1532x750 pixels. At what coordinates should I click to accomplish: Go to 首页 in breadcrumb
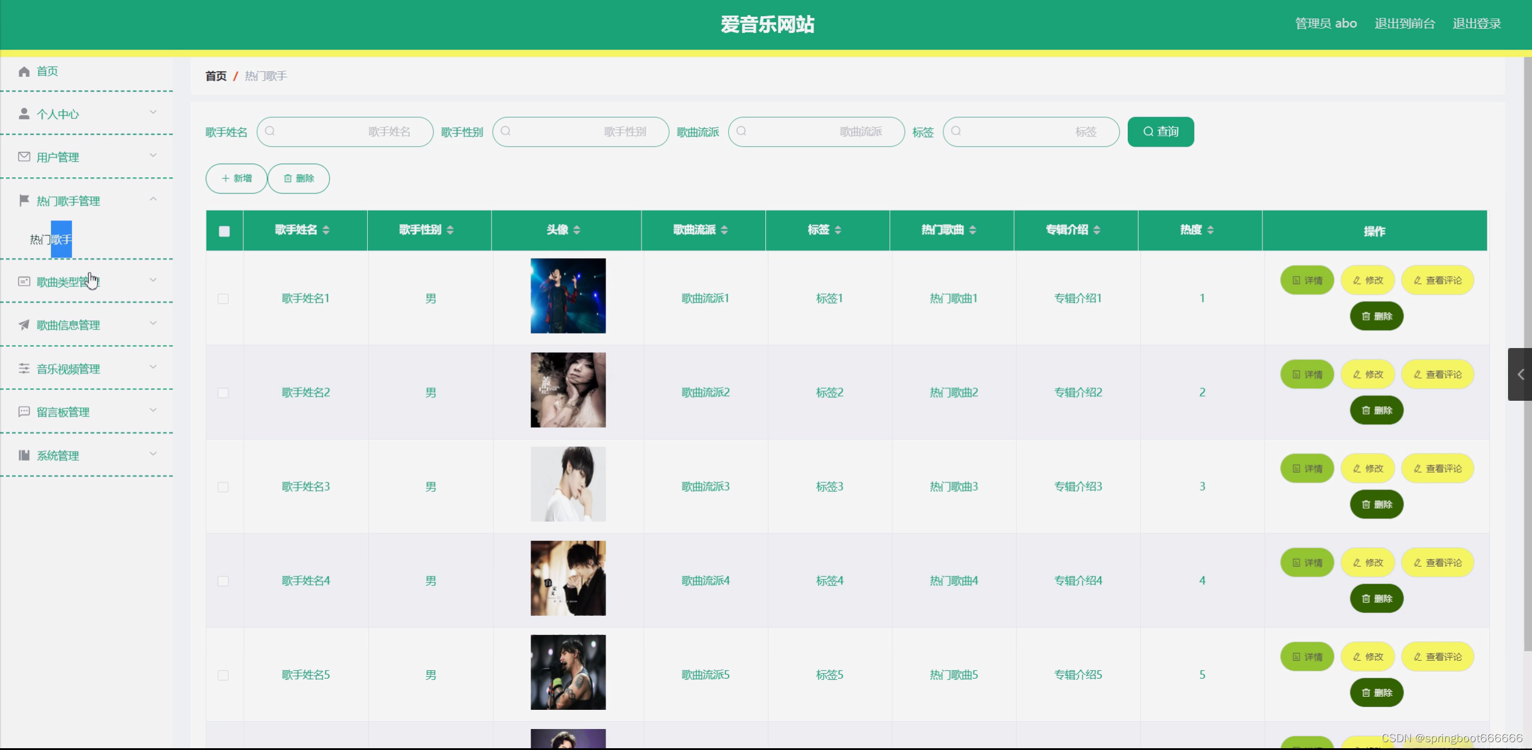216,76
